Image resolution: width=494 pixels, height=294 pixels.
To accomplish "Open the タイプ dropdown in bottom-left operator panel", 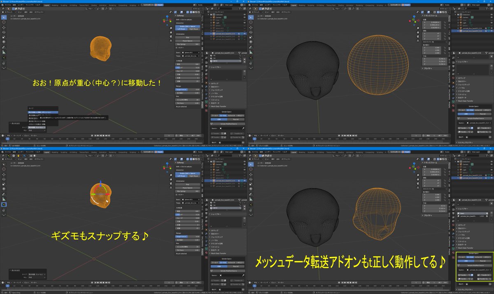I will click(37, 274).
